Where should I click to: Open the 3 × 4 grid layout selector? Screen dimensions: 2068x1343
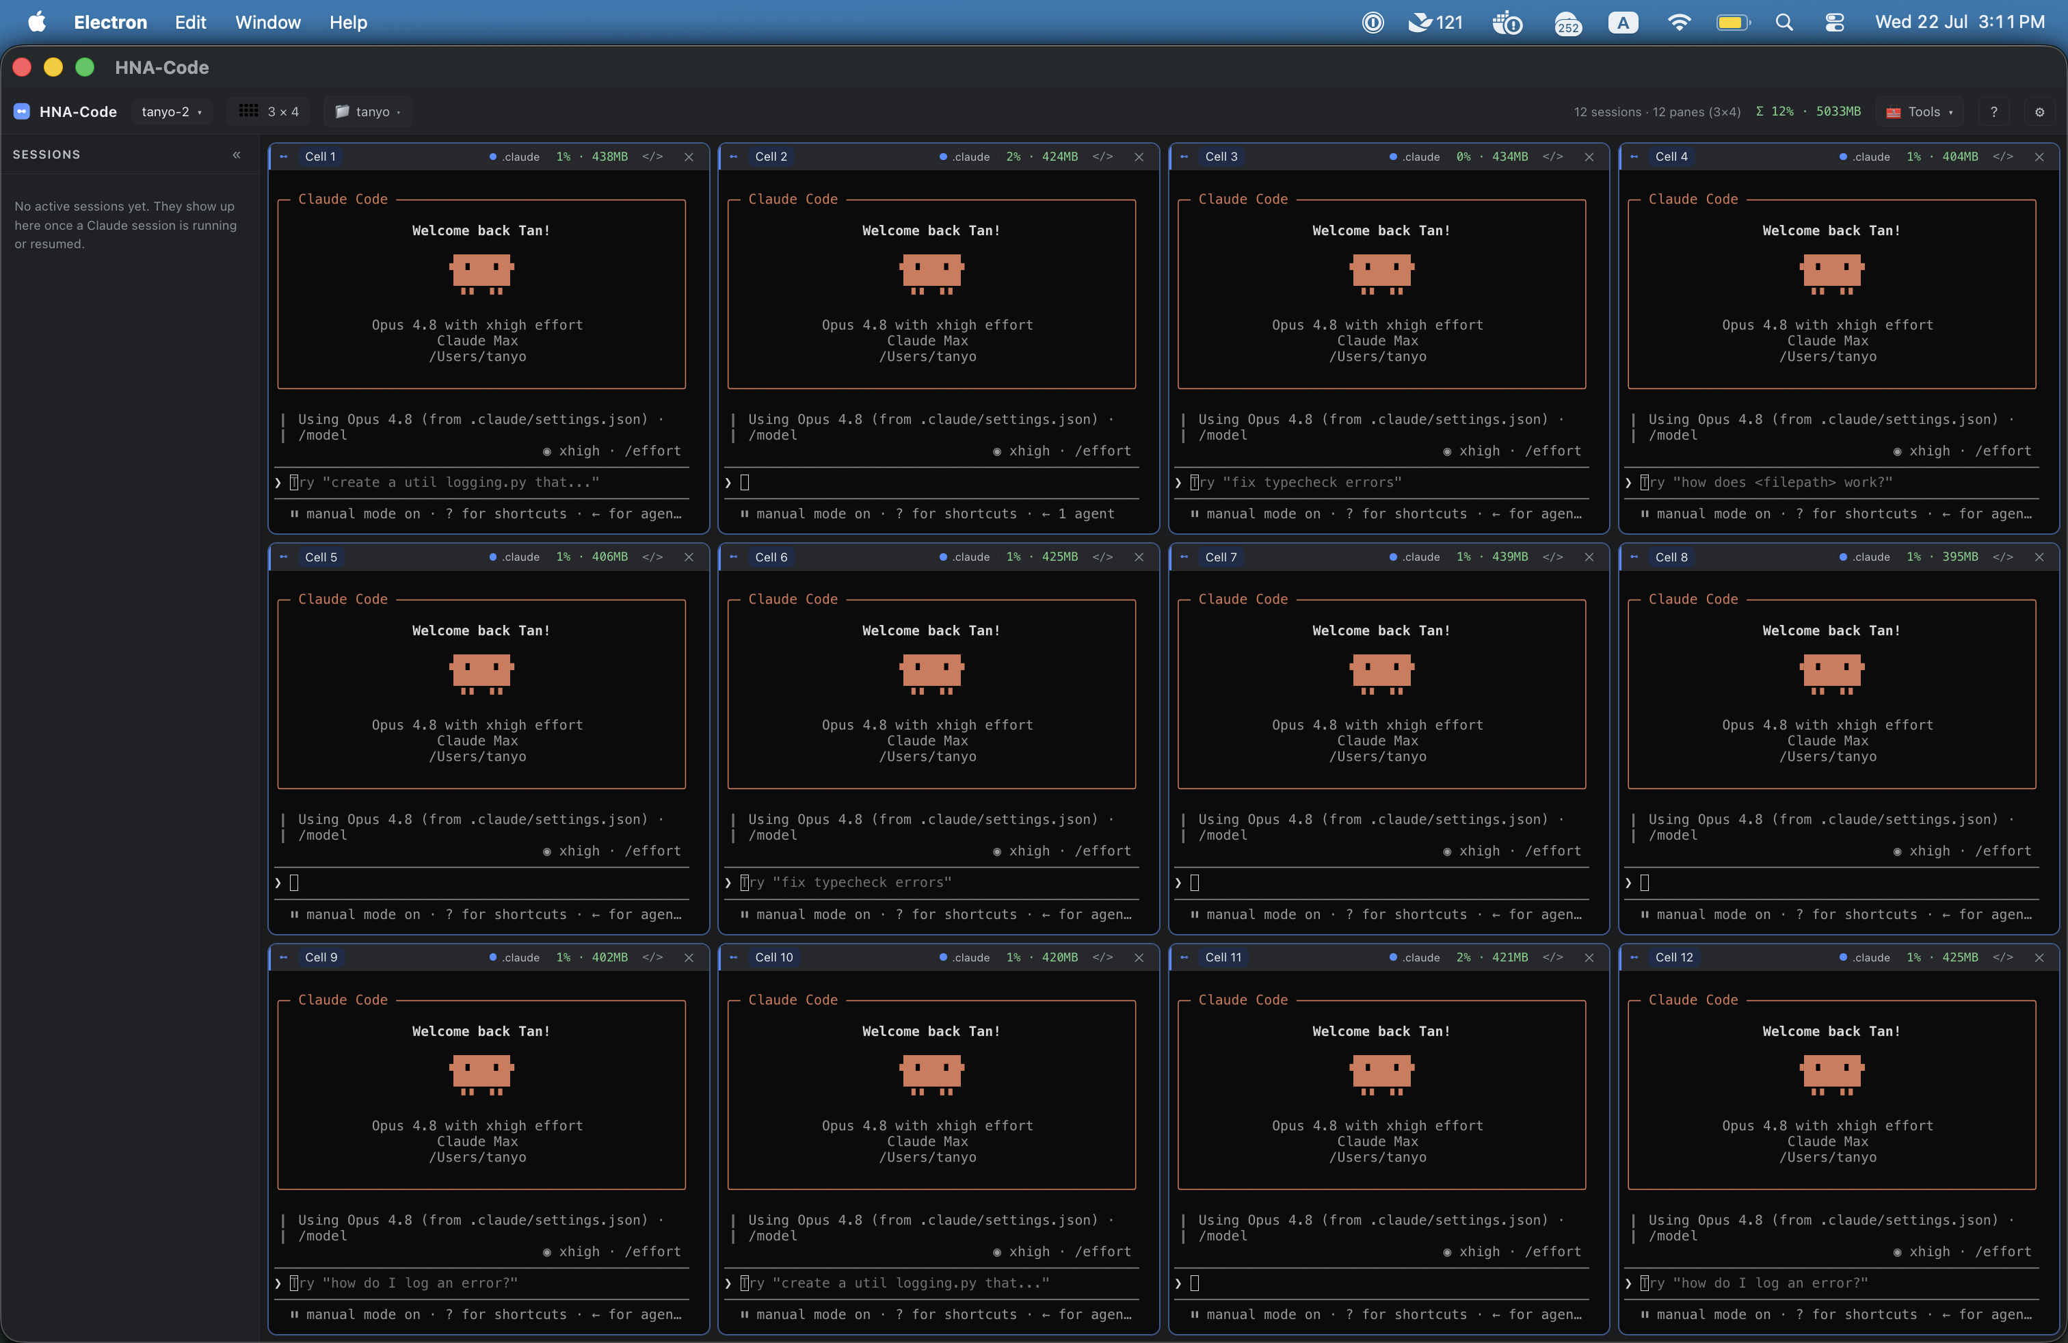point(269,111)
